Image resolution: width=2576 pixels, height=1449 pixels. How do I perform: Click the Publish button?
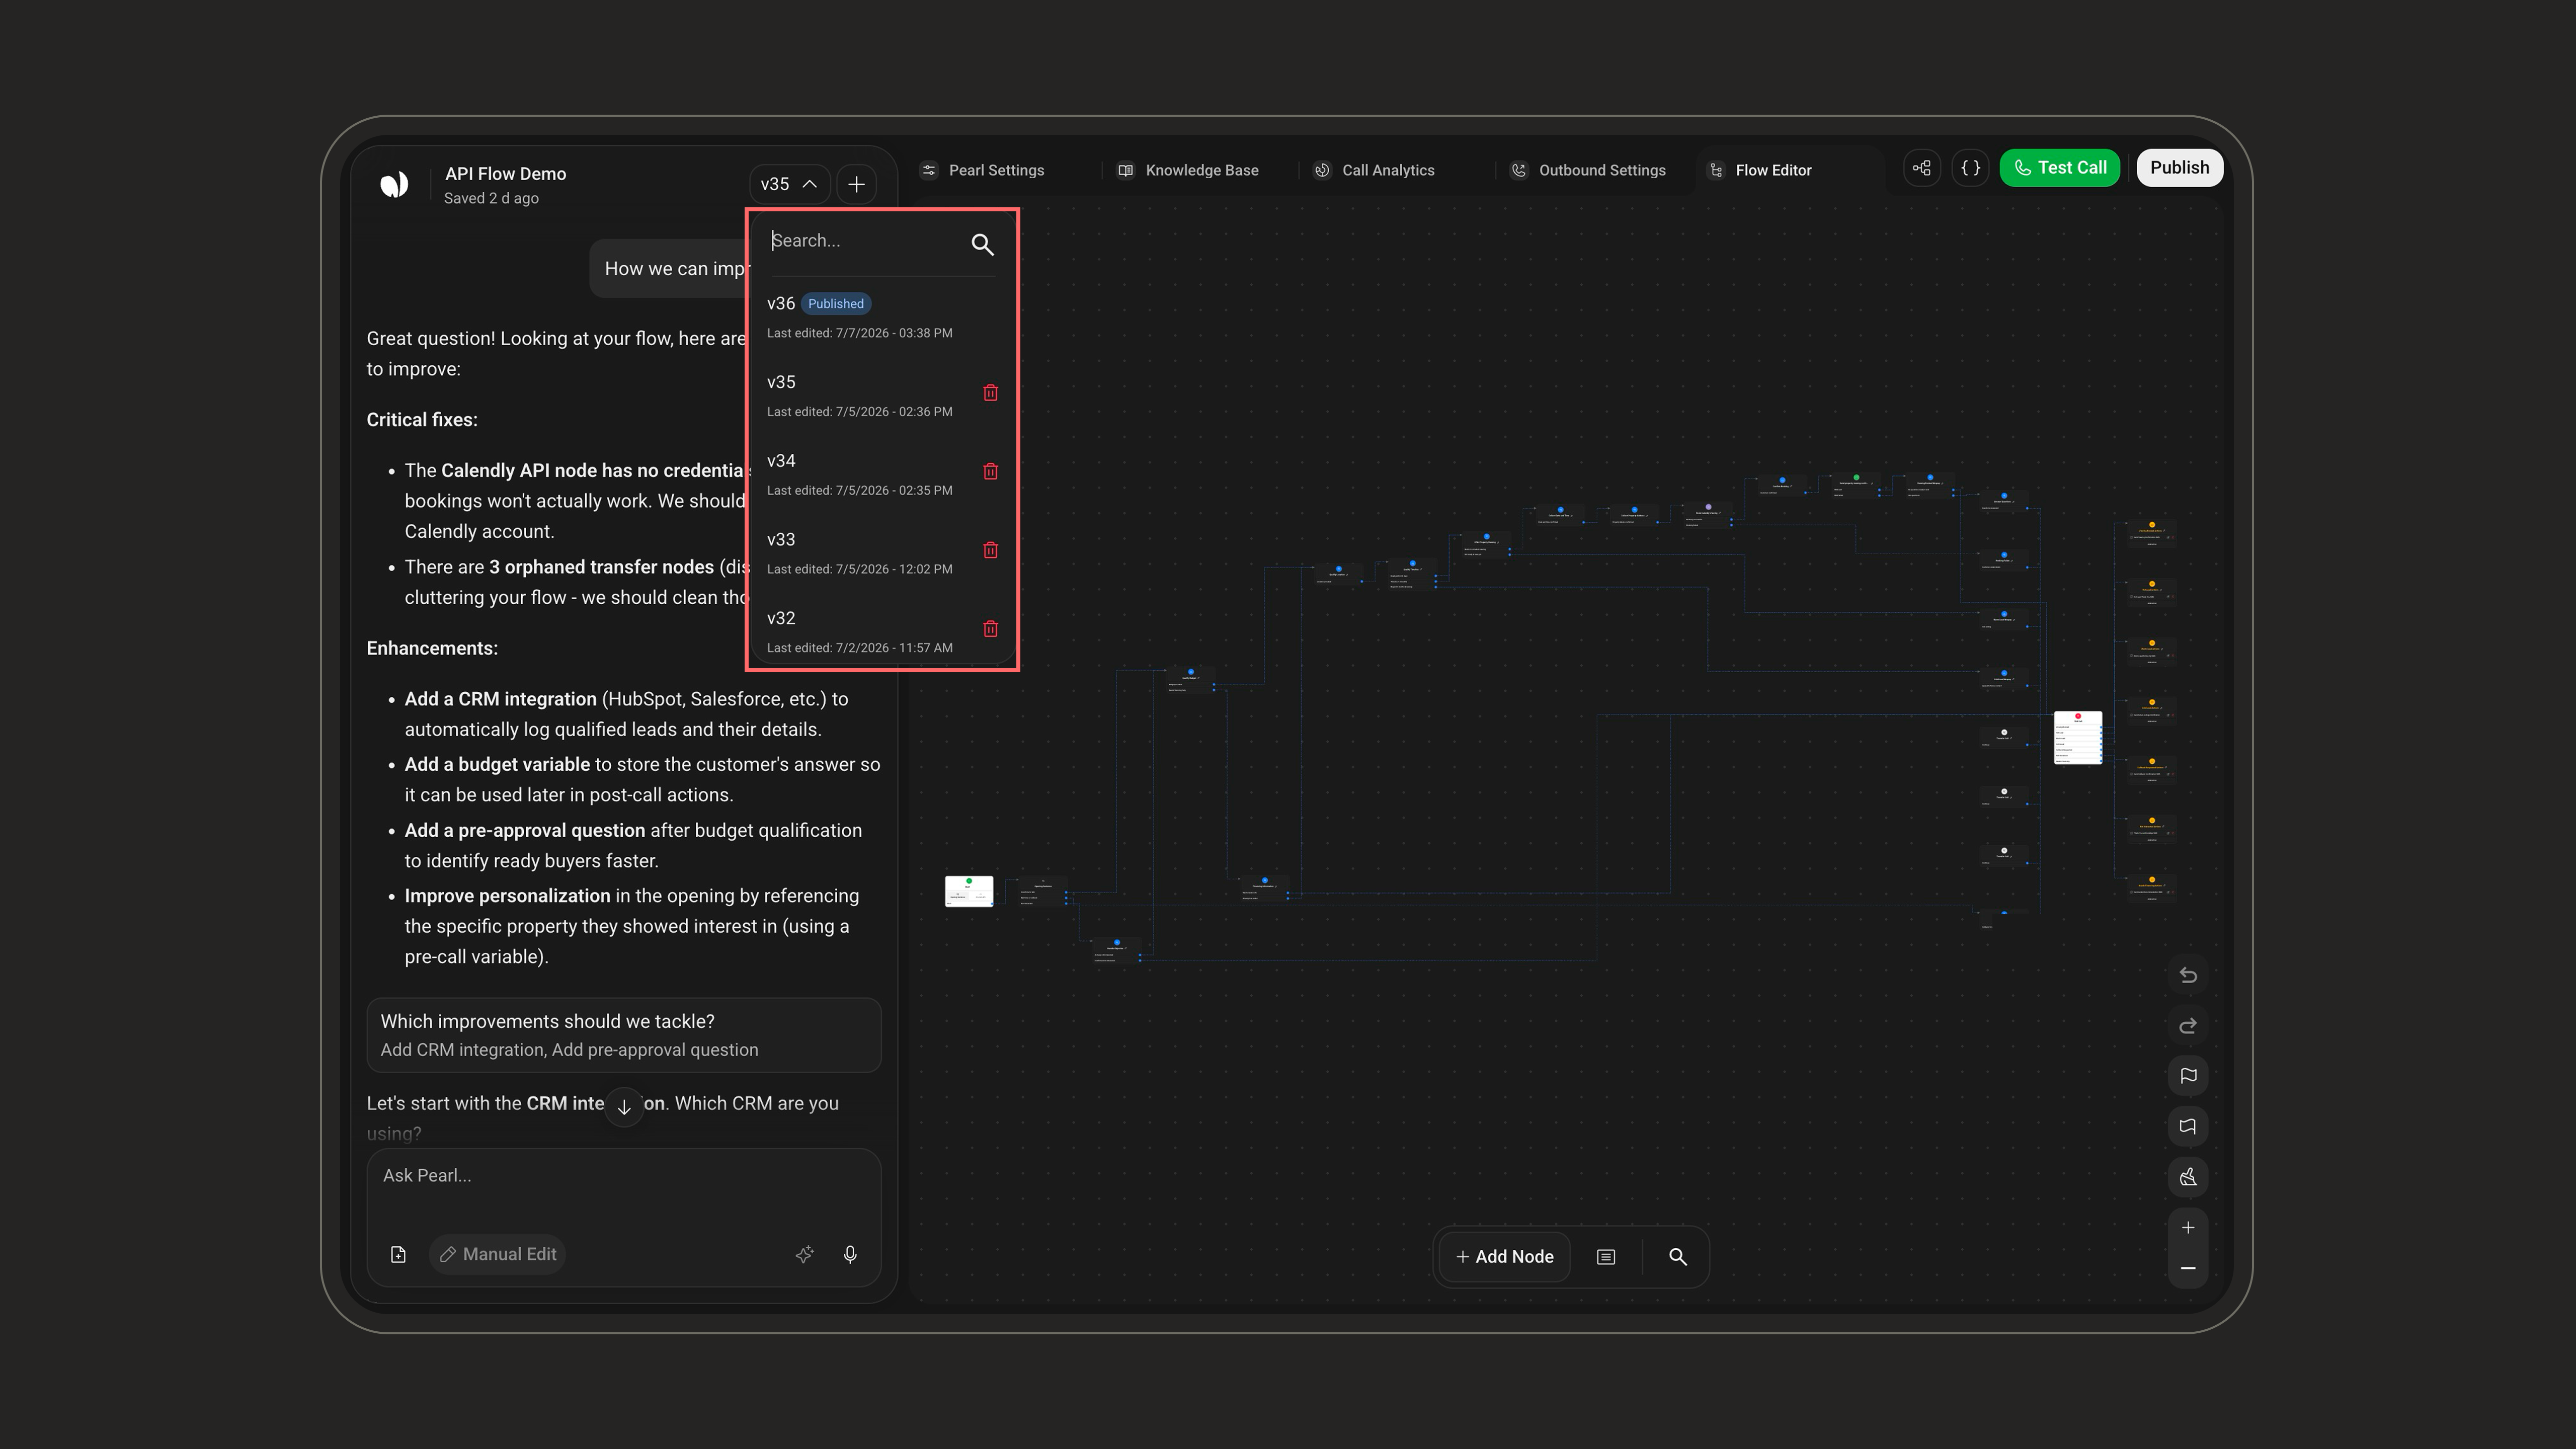[2179, 168]
